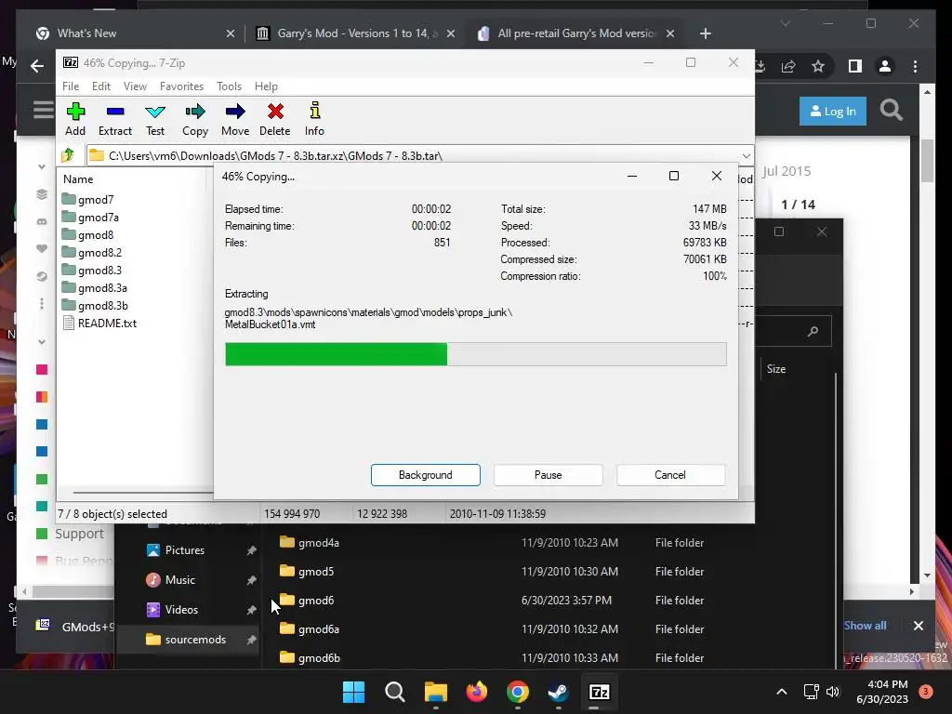This screenshot has width=952, height=714.
Task: Click the up-folder icon beside the path
Action: pyautogui.click(x=68, y=155)
